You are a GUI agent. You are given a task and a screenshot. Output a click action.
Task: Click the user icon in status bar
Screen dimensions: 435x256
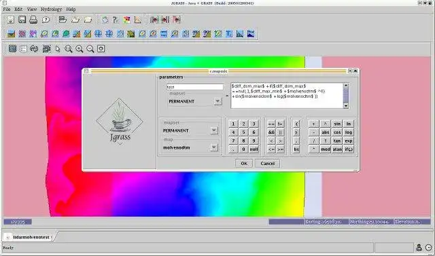tap(419, 247)
